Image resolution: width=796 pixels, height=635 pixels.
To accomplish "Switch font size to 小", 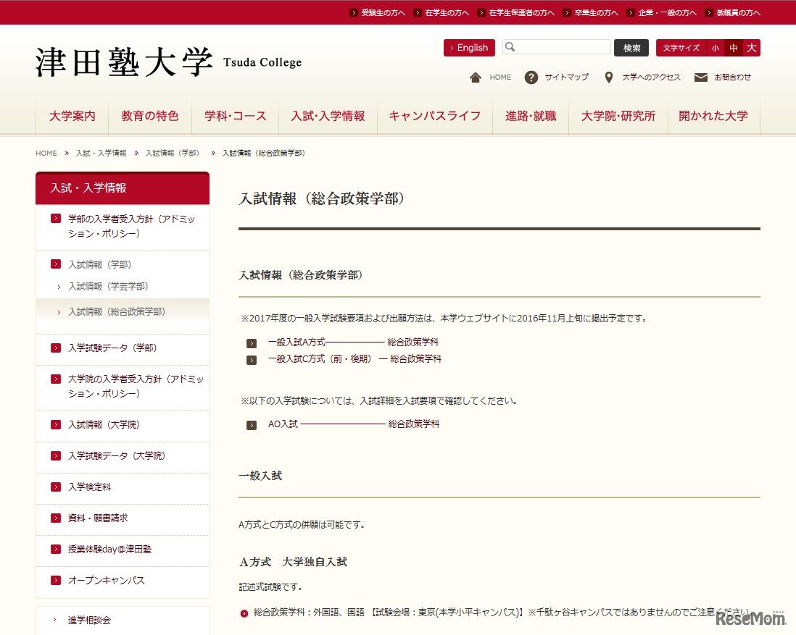I will click(x=716, y=48).
